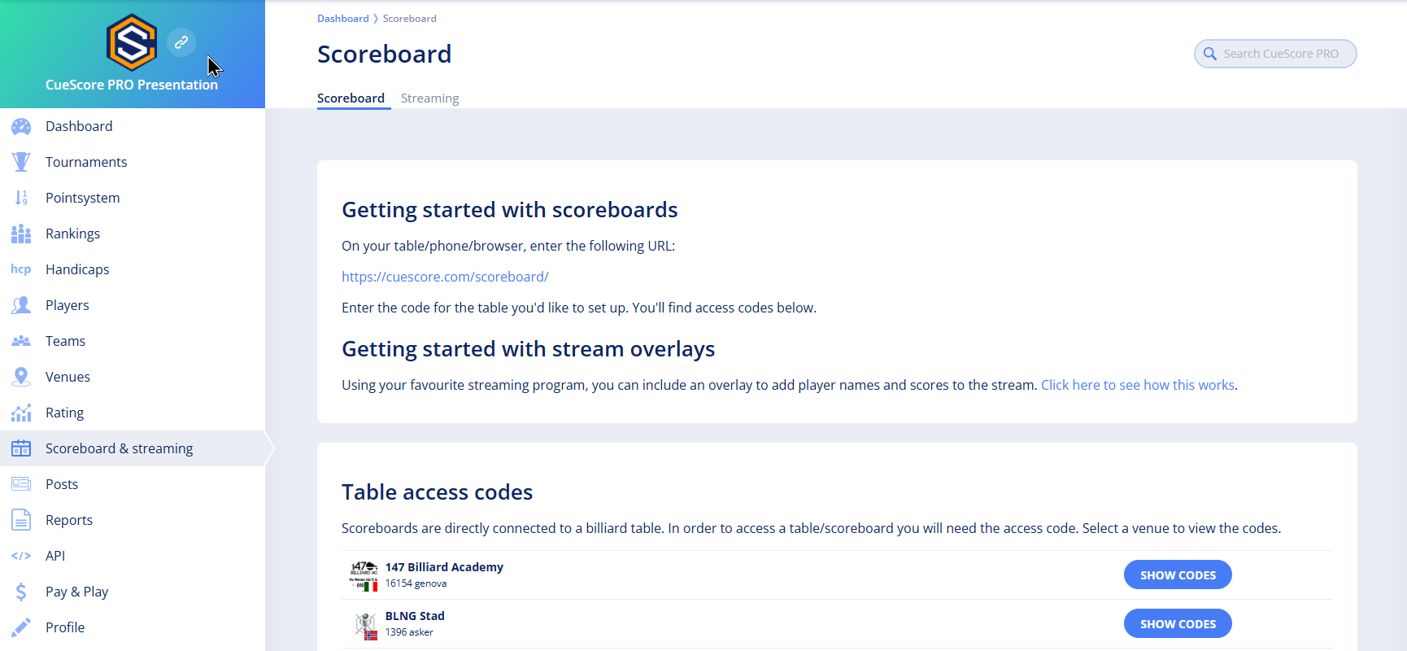Click the Scoreboard & streaming icon

pos(21,448)
